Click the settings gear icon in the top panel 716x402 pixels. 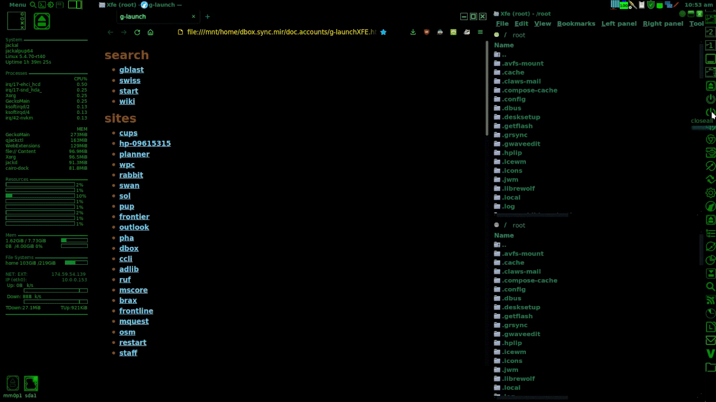pyautogui.click(x=50, y=4)
